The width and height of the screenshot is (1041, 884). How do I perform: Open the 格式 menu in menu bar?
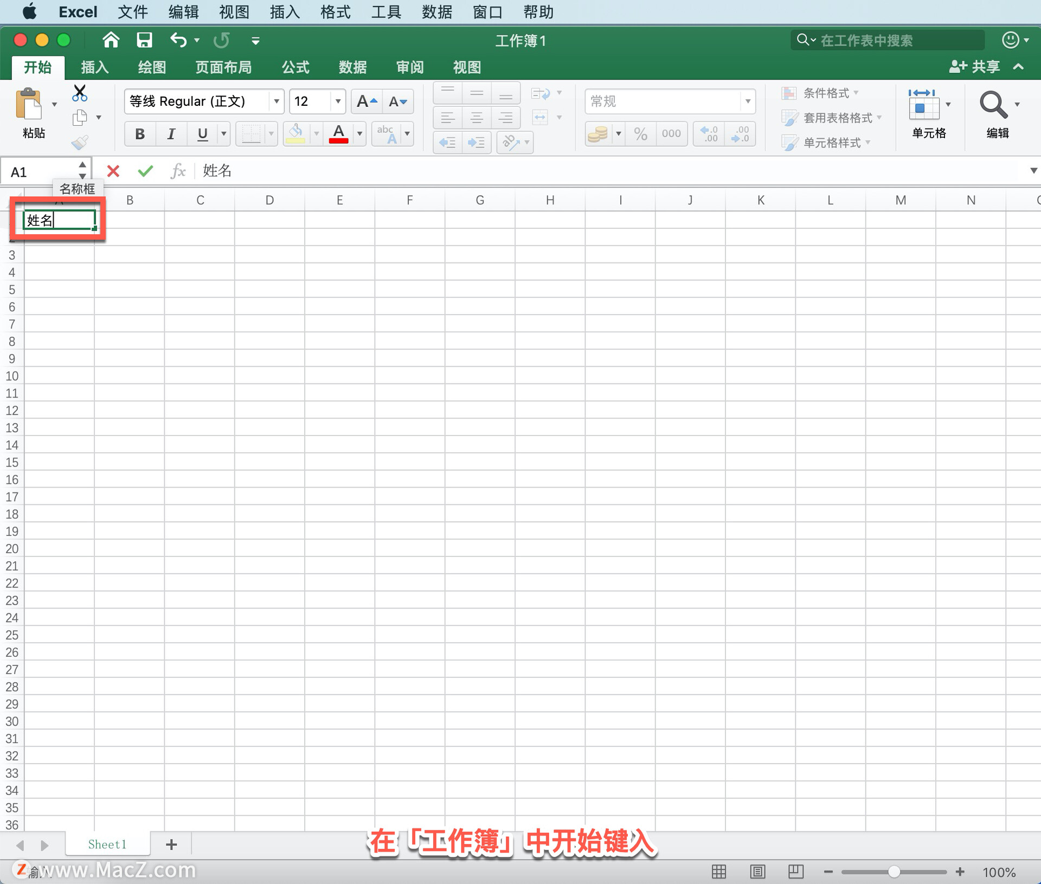335,12
